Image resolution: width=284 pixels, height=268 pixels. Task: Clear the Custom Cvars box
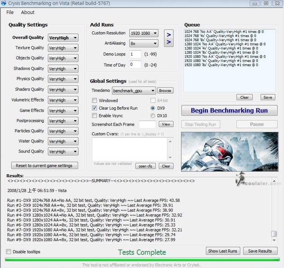(166, 166)
